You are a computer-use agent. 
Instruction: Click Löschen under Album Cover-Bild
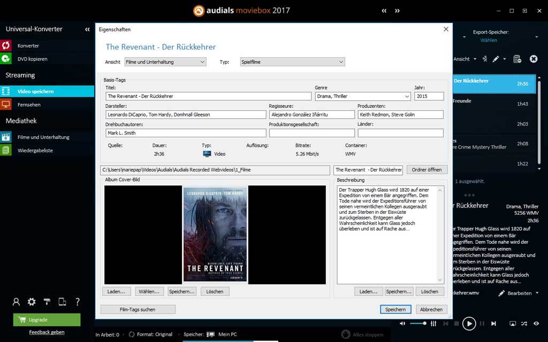[x=215, y=291]
